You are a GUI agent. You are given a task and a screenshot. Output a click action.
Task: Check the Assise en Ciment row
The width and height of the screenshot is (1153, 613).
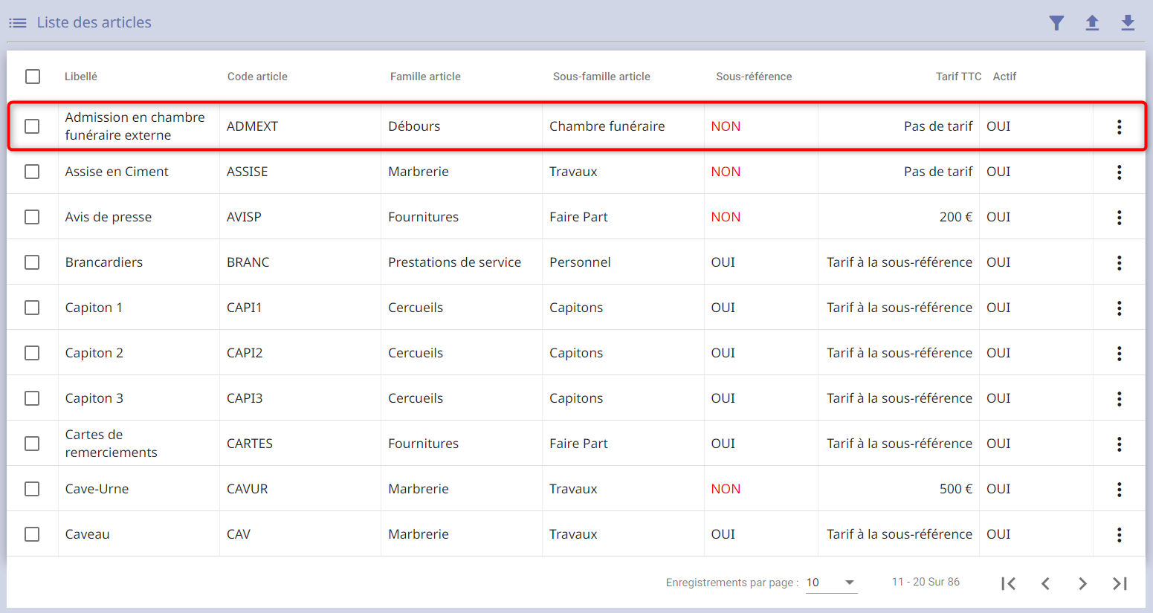click(32, 172)
